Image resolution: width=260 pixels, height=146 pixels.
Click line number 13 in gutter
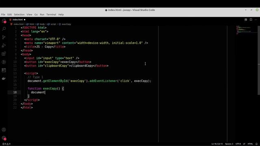(x=15, y=73)
